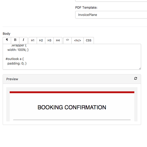Apply bold using the B icon
Image resolution: width=147 pixels, height=147 pixels.
tap(15, 40)
